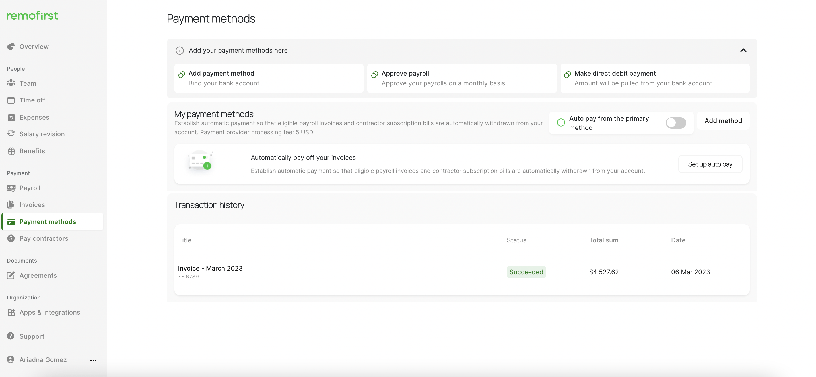Click the Pay contractors dollar icon
The height and width of the screenshot is (377, 816).
pos(11,238)
